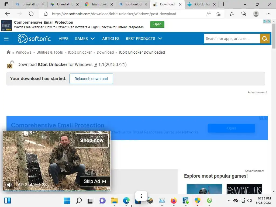This screenshot has height=207, width=276.
Task: Open Collections in Edge toolbar
Action: click(244, 14)
